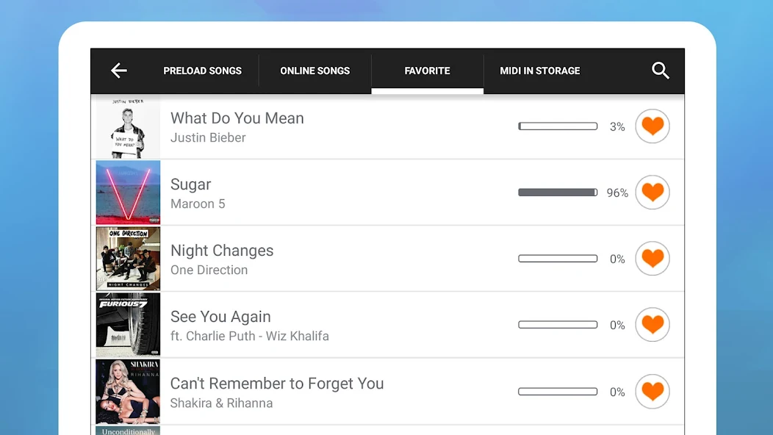The image size is (773, 435).
Task: Unfavorite What Do You Mean heart
Action: [652, 126]
